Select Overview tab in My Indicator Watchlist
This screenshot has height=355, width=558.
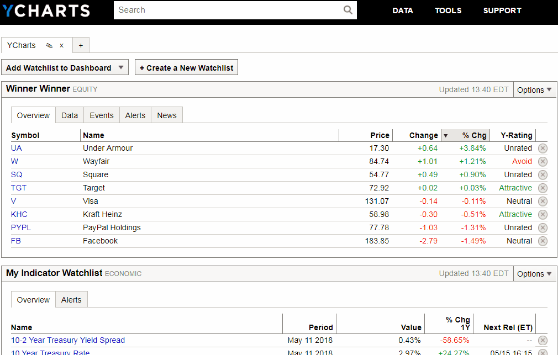pos(34,299)
